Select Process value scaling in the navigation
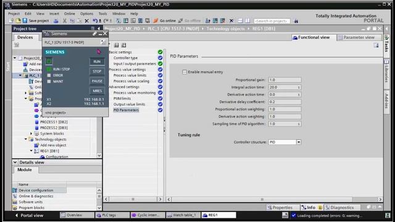The width and height of the screenshot is (395, 222). point(131,81)
